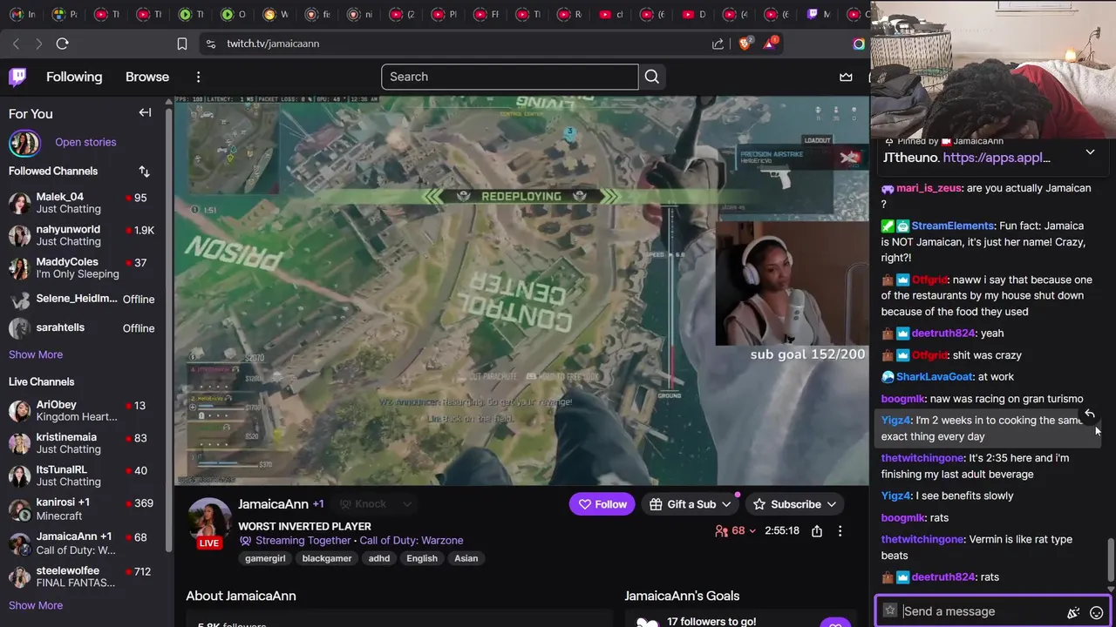The height and width of the screenshot is (627, 1116).
Task: Open the Malek_04 channel in sidebar
Action: (x=85, y=203)
